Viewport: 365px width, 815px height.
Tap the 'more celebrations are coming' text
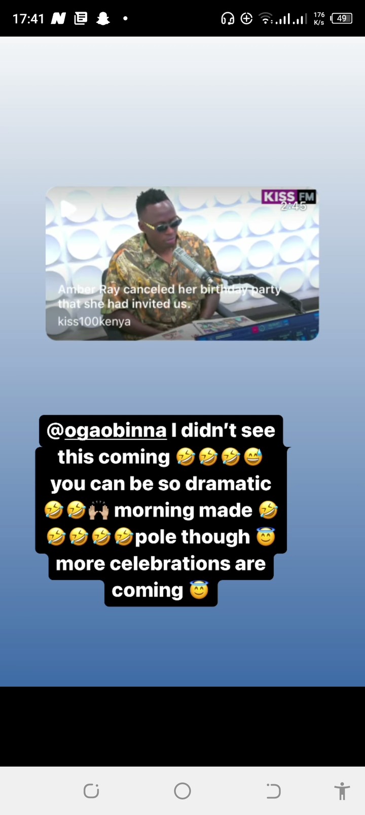tap(161, 576)
